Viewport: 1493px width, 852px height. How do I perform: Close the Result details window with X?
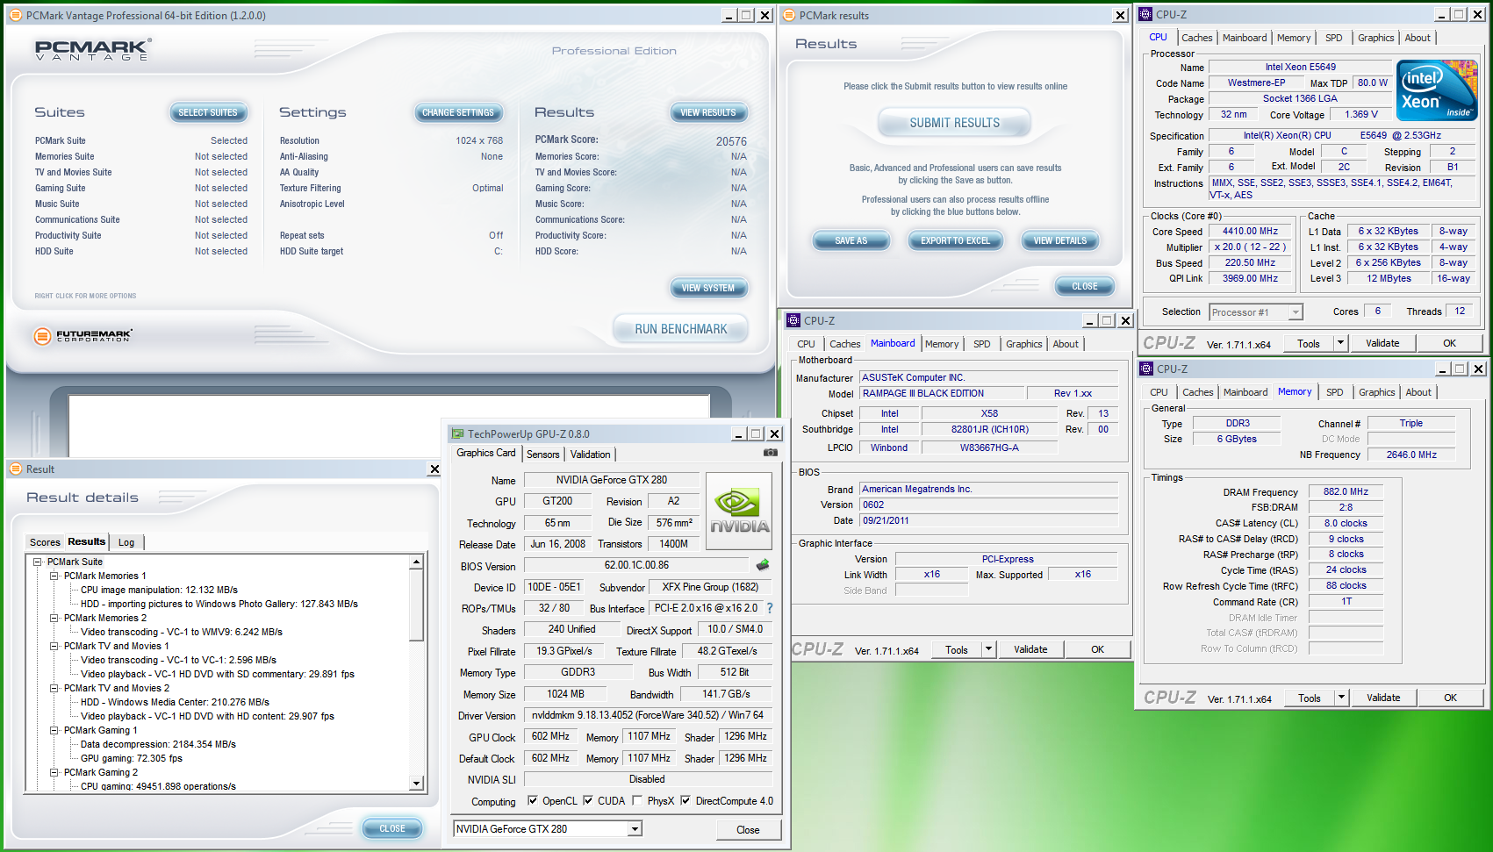pyautogui.click(x=434, y=469)
